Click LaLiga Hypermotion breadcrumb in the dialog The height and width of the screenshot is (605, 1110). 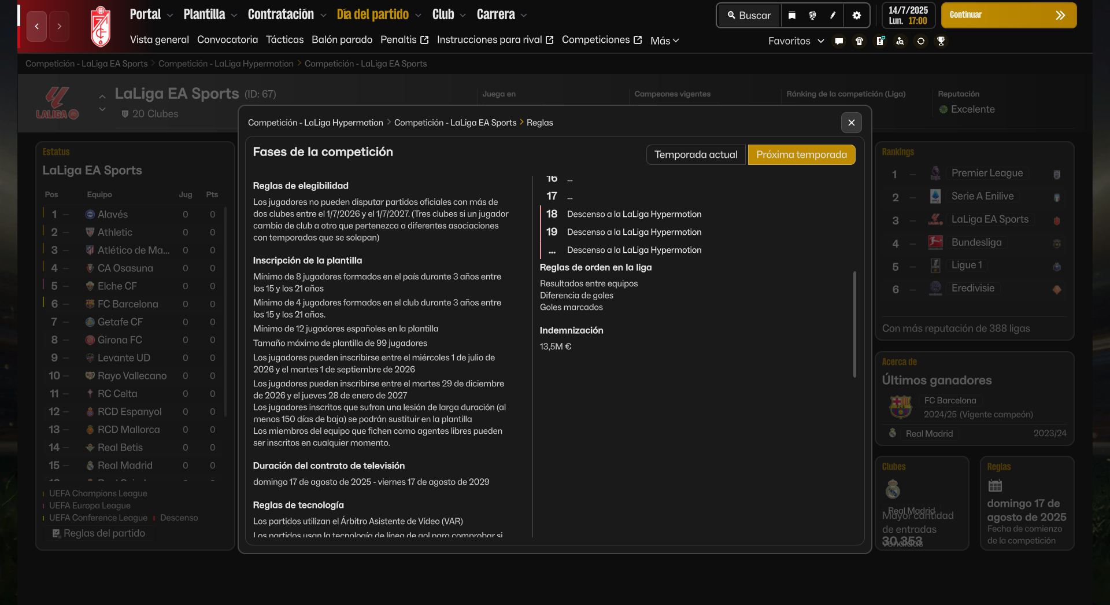(315, 123)
